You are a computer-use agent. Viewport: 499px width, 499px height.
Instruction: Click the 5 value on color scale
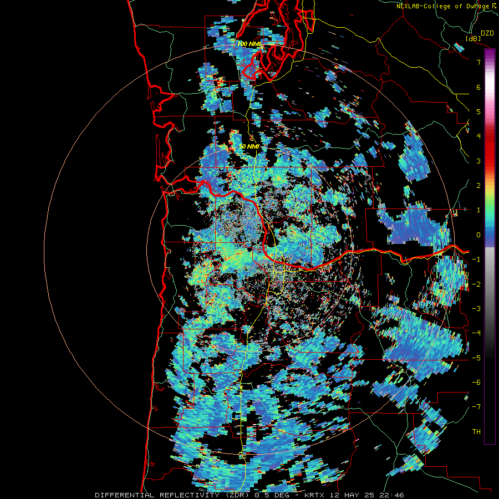(x=478, y=111)
